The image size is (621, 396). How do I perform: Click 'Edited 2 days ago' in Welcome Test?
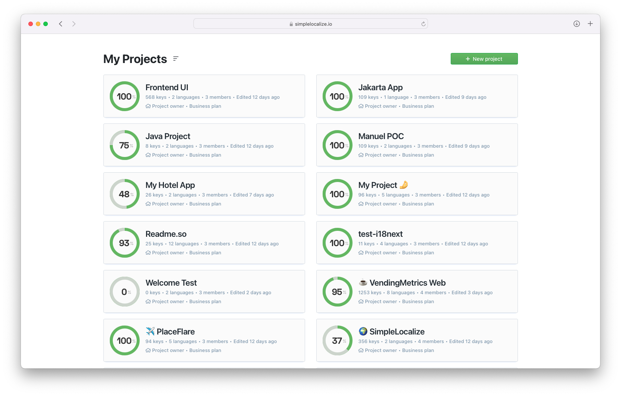point(251,293)
